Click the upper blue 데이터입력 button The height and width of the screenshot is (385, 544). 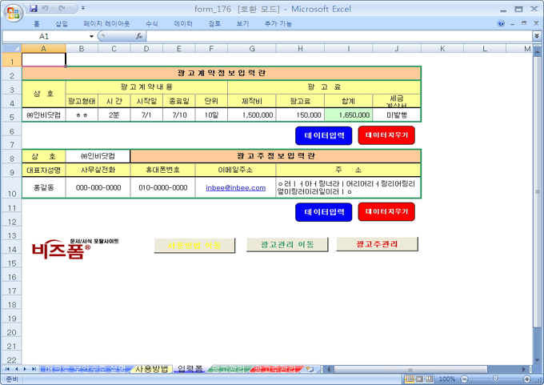coord(323,135)
